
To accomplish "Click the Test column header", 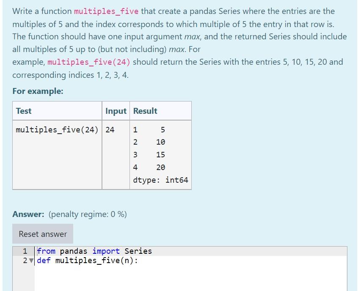I will point(23,111).
